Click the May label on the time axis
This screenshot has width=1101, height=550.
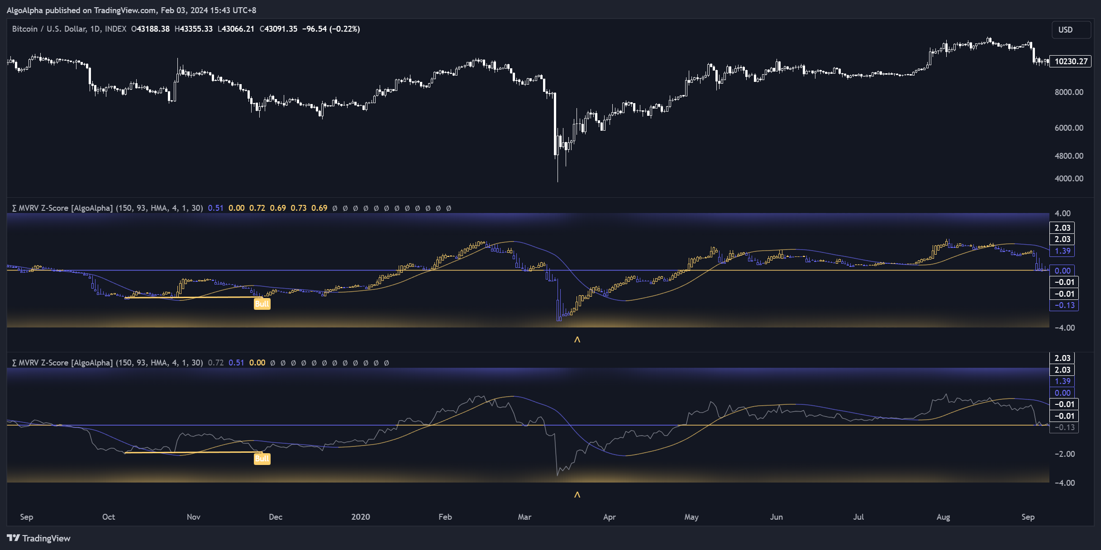[691, 517]
